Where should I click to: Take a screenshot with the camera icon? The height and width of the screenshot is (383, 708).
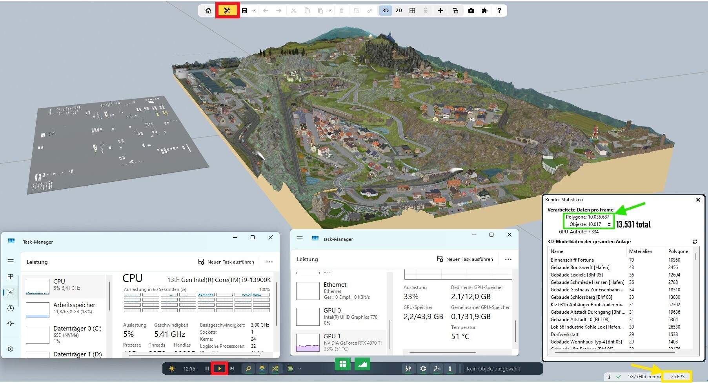click(471, 11)
